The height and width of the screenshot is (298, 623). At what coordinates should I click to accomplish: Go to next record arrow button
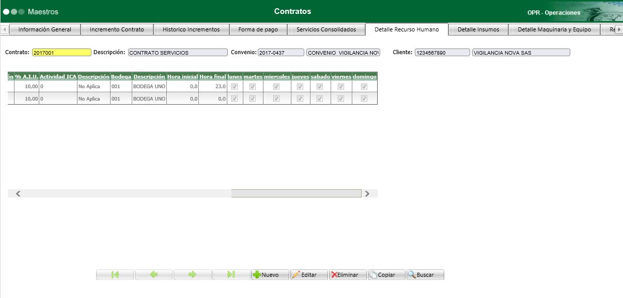193,275
